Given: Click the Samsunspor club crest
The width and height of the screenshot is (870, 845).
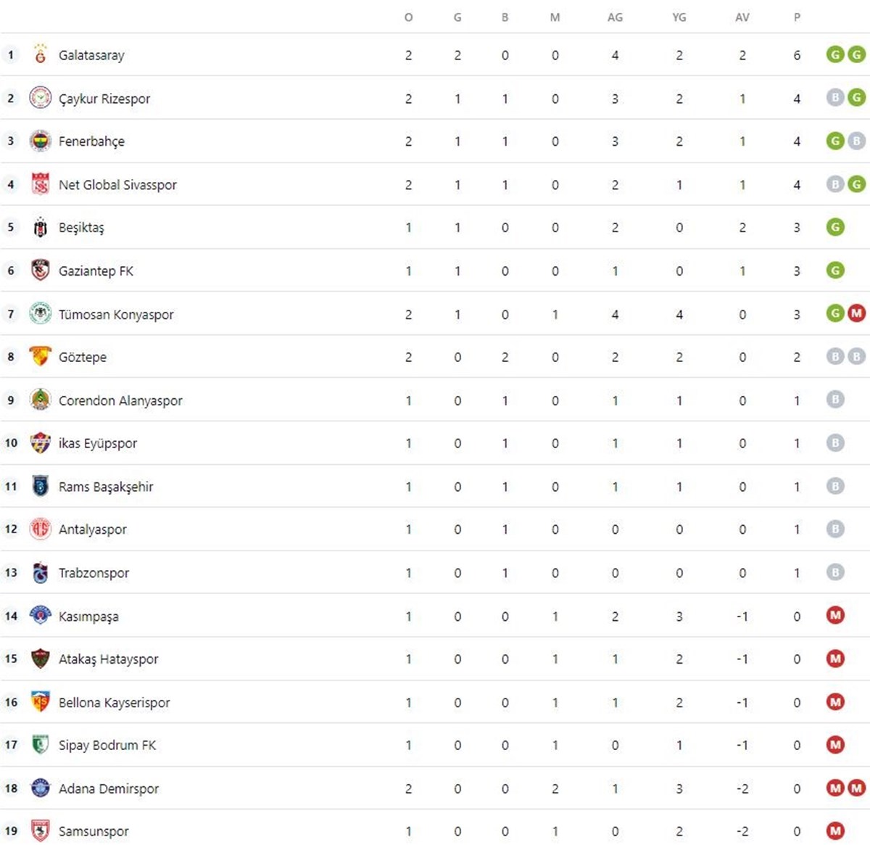Looking at the screenshot, I should pos(41,831).
